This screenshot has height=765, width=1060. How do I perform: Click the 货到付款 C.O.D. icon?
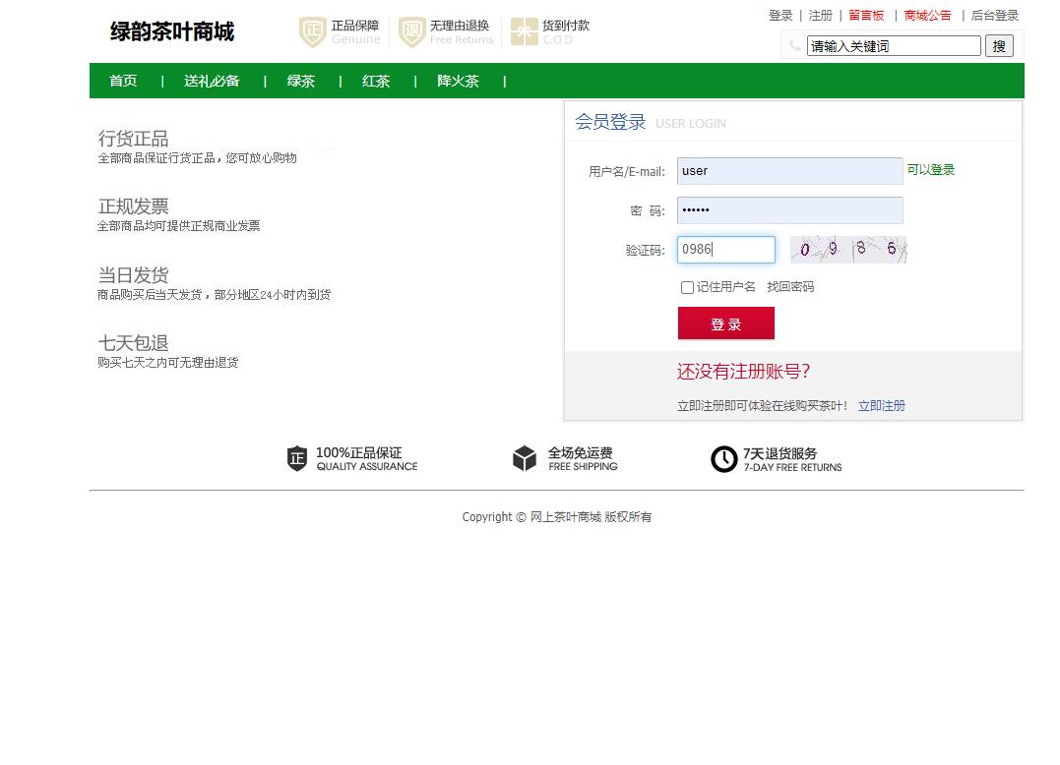point(523,32)
